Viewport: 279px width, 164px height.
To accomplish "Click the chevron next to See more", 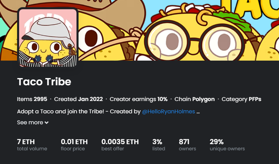I will click(x=47, y=123).
